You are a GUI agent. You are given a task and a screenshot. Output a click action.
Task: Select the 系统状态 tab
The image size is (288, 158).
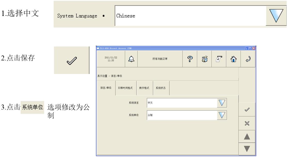pos(161,88)
